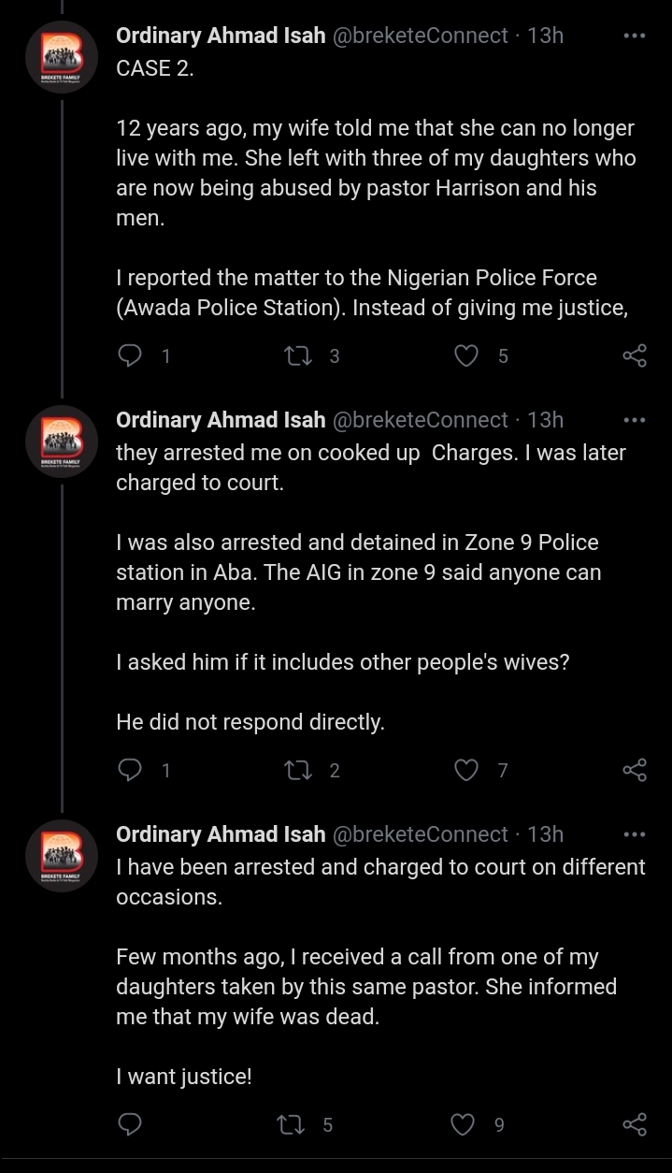Reply to the 'I want justice!' tweet

pos(131,1124)
